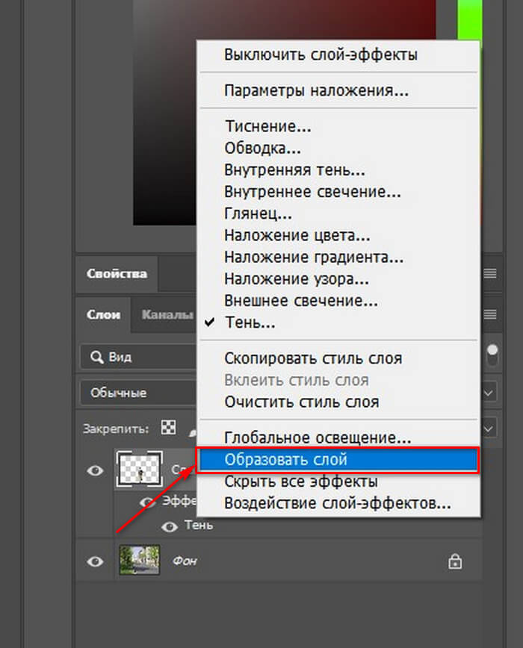Viewport: 523px width, 648px height.
Task: Select "Обводка..." effect
Action: [262, 148]
